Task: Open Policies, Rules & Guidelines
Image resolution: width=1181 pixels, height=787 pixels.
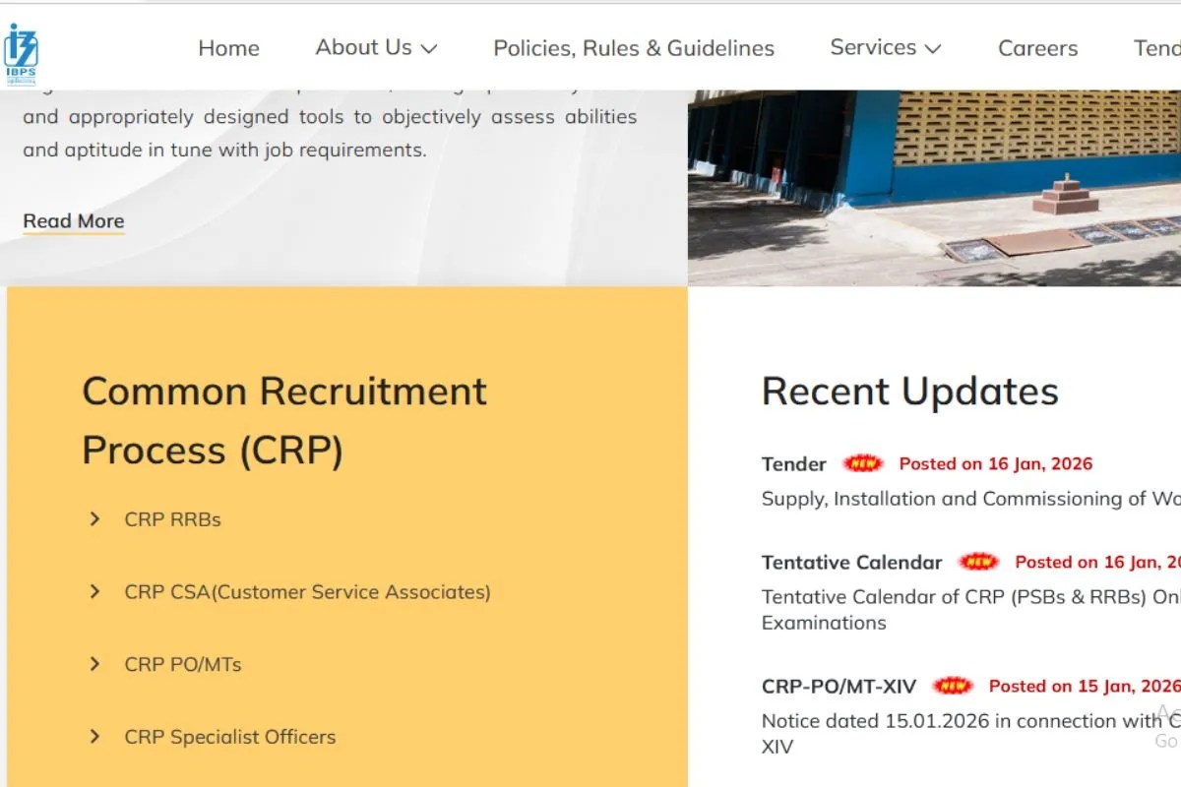Action: 633,47
